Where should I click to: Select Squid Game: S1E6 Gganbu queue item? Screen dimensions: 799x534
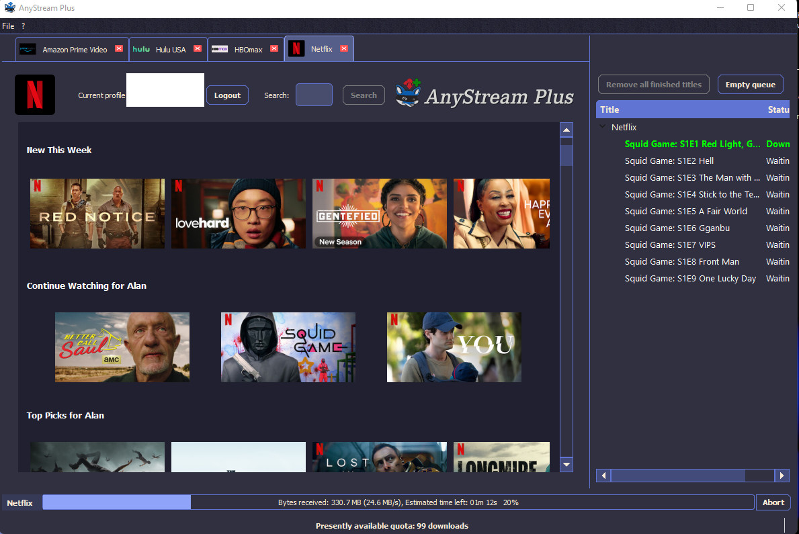pos(677,228)
